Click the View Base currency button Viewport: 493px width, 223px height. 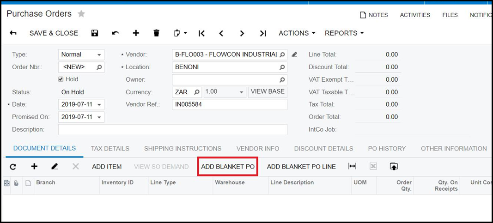point(268,92)
